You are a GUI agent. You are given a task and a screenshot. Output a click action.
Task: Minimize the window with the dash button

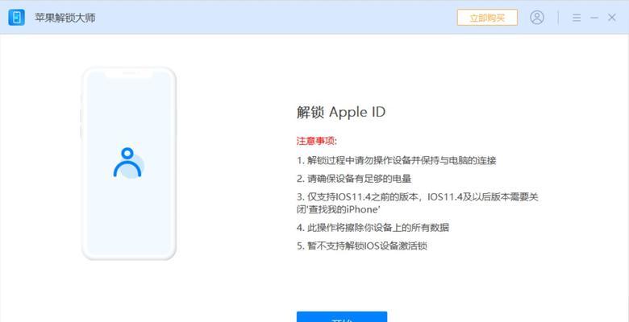(x=594, y=18)
